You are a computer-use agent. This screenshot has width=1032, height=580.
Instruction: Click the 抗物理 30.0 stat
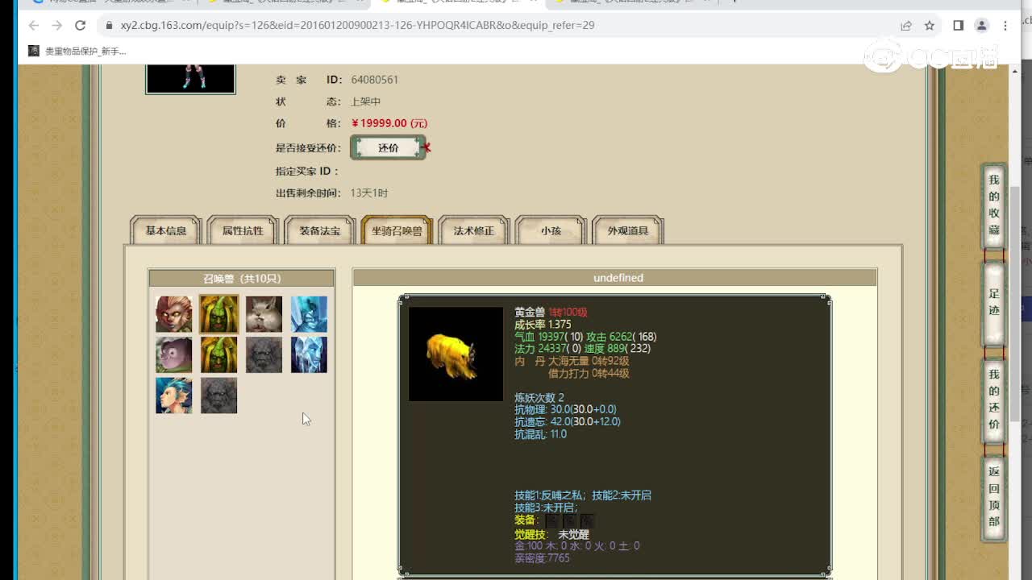pos(565,409)
